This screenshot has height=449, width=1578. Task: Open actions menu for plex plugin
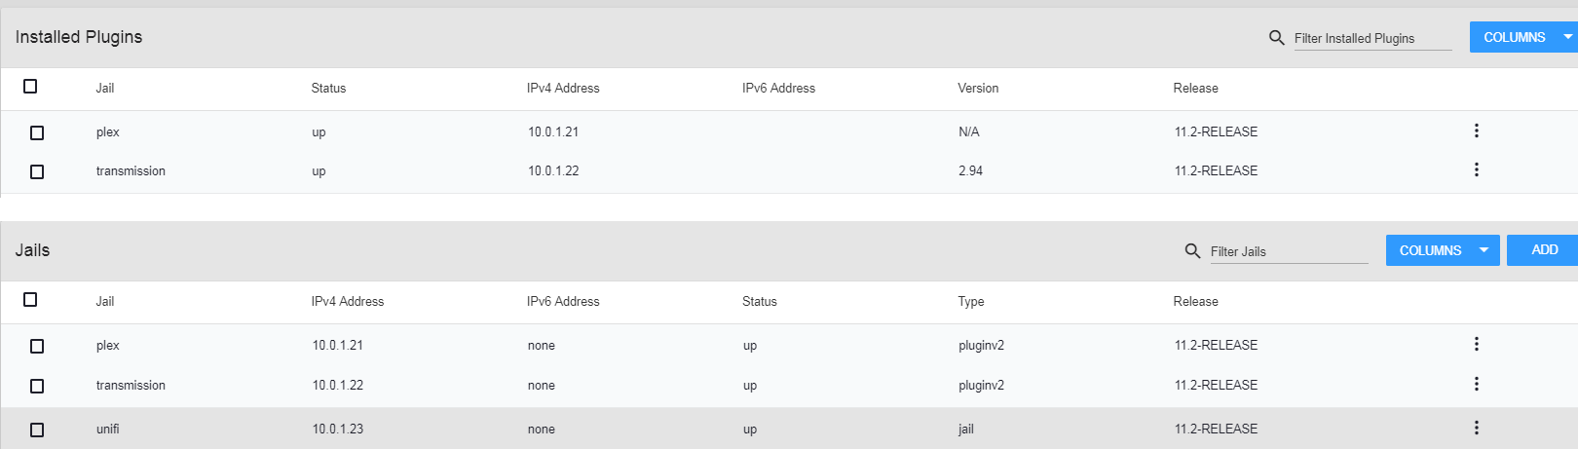coord(1476,131)
